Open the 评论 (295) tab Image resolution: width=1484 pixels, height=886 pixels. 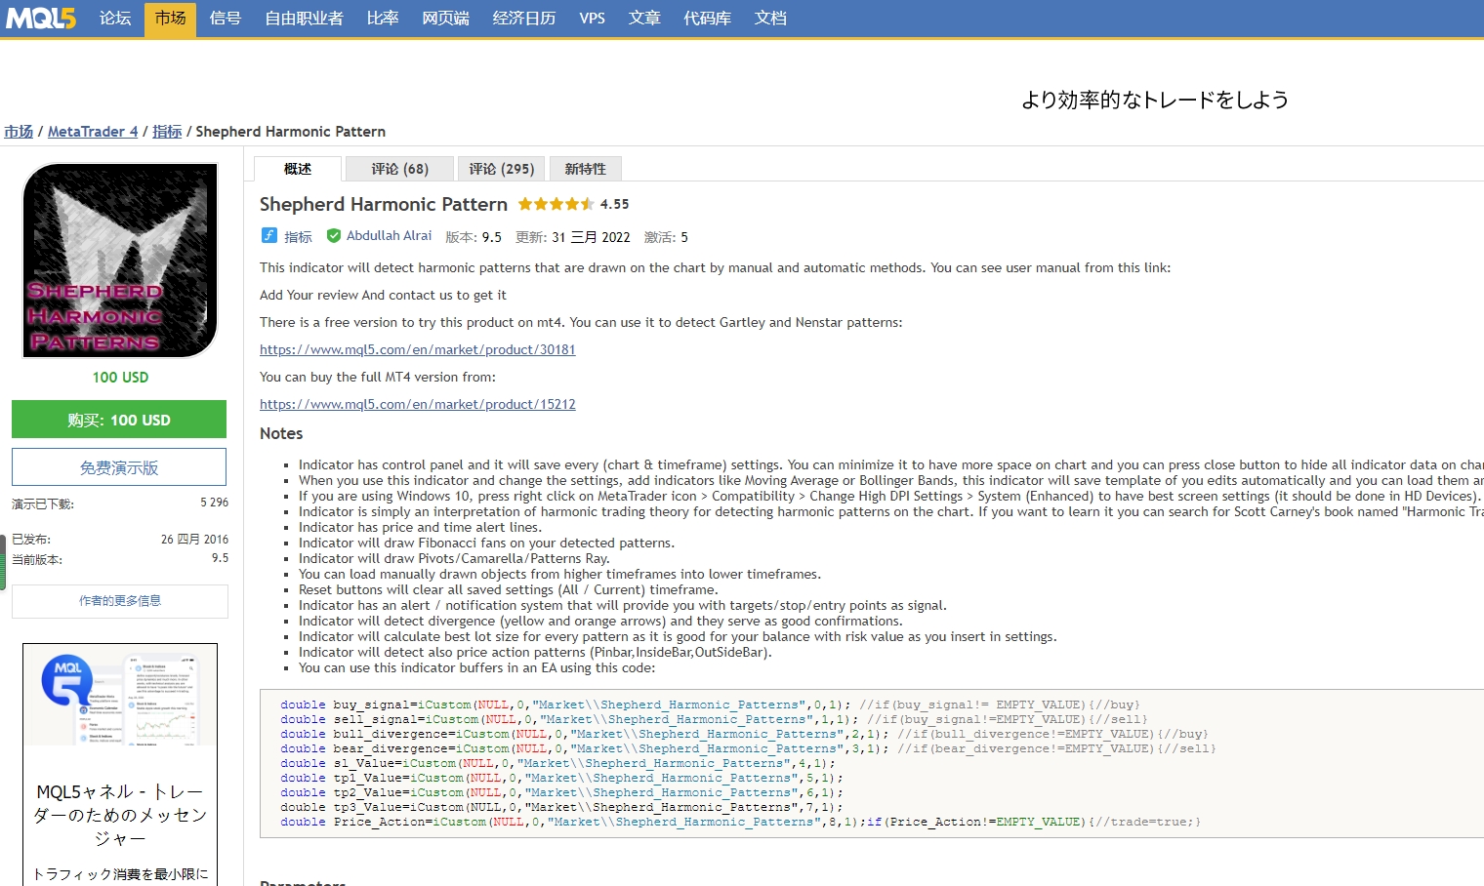[501, 169]
